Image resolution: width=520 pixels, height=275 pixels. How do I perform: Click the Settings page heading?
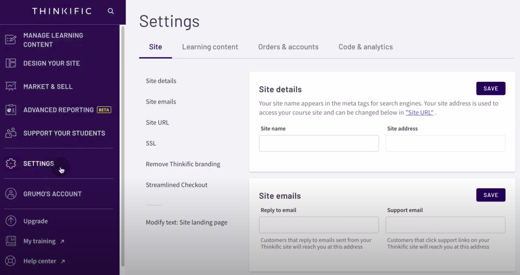pyautogui.click(x=169, y=21)
